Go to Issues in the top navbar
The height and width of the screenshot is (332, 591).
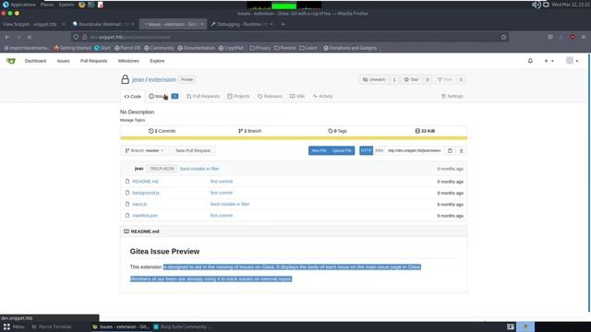pos(64,61)
